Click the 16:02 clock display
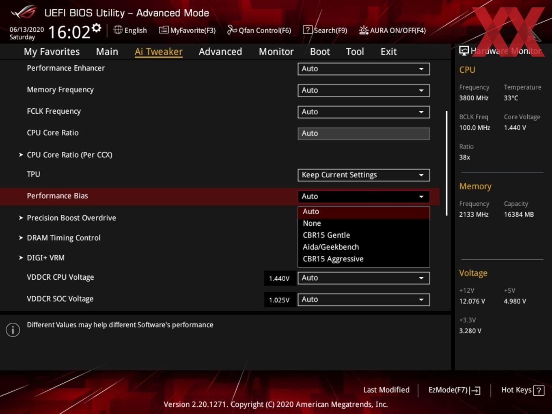 [x=69, y=32]
